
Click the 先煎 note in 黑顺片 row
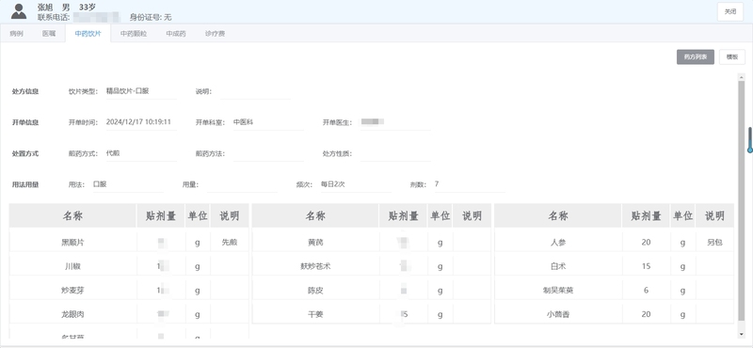230,243
